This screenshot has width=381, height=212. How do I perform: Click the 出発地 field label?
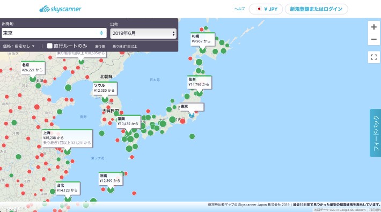coord(8,24)
